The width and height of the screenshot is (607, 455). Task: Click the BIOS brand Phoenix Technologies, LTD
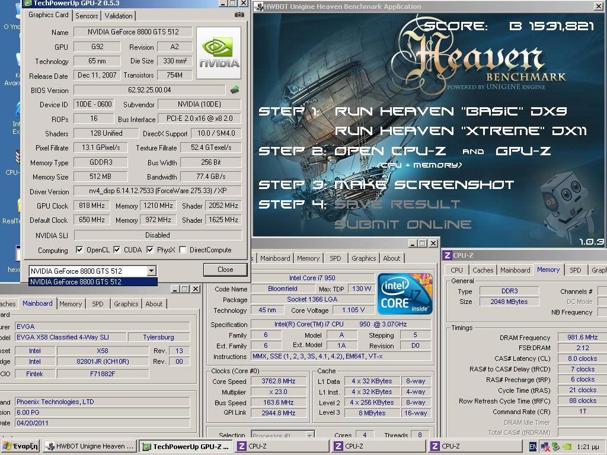[x=102, y=402]
